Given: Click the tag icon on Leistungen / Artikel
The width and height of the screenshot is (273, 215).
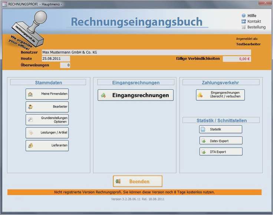Looking at the screenshot, I should click(30, 133).
